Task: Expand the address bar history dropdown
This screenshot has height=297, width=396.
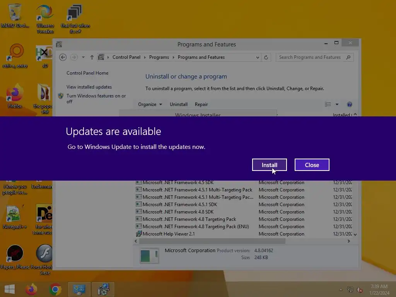Action: [257, 57]
